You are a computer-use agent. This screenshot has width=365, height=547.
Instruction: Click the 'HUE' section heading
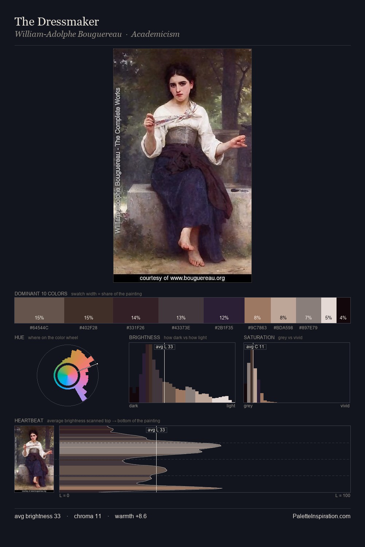tap(19, 337)
